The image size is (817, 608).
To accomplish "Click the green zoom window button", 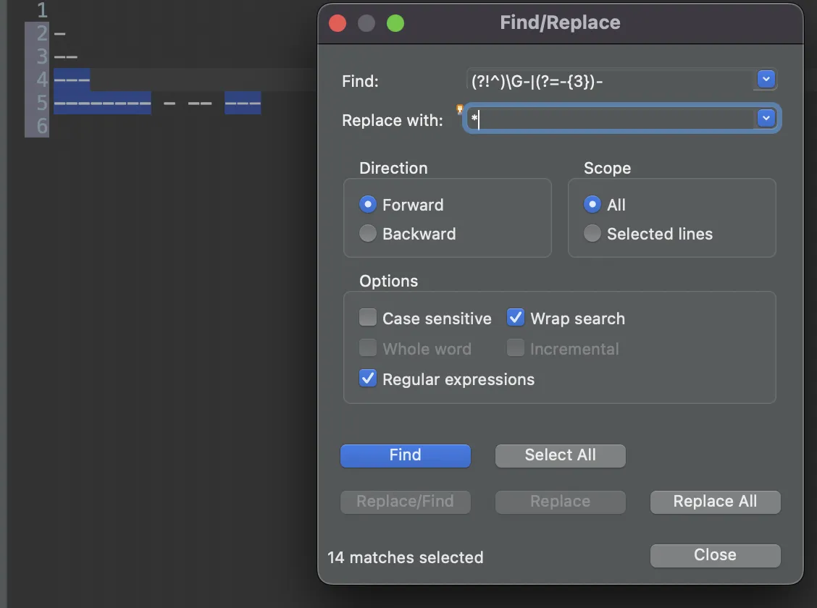I will pyautogui.click(x=395, y=23).
